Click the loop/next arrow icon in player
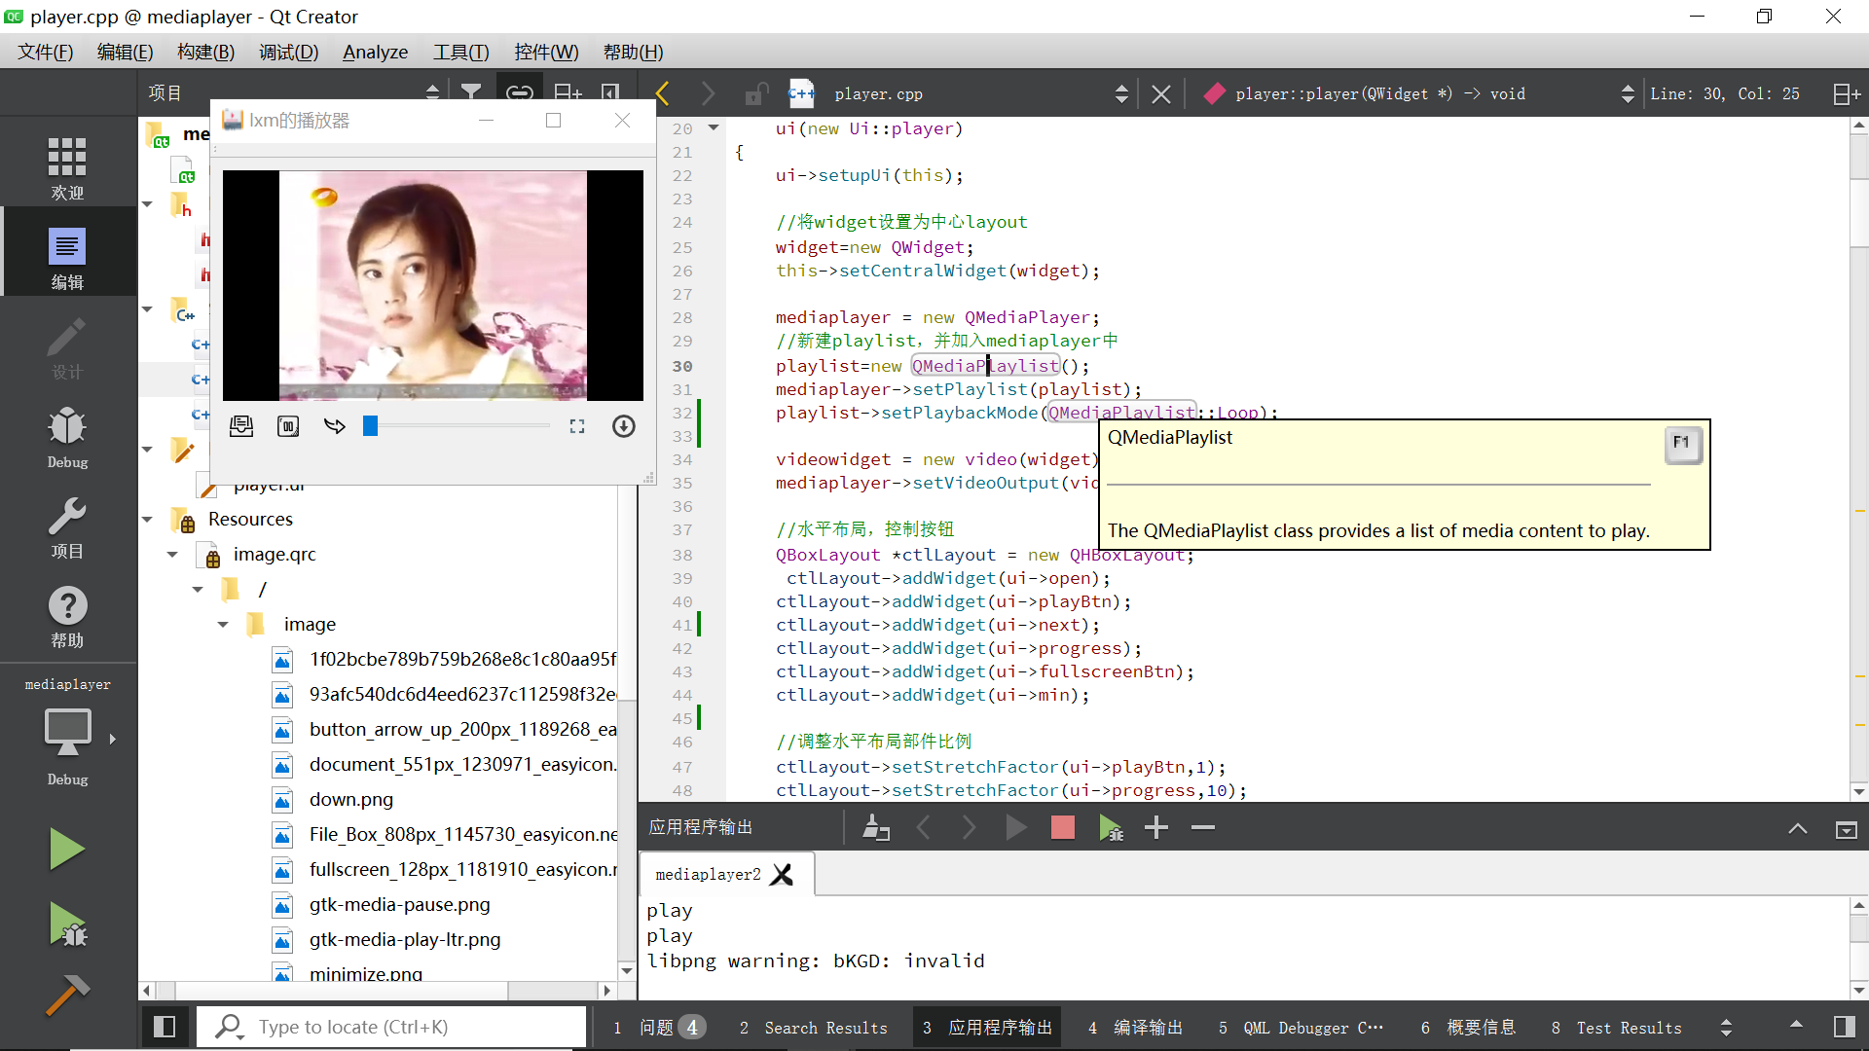 335,426
